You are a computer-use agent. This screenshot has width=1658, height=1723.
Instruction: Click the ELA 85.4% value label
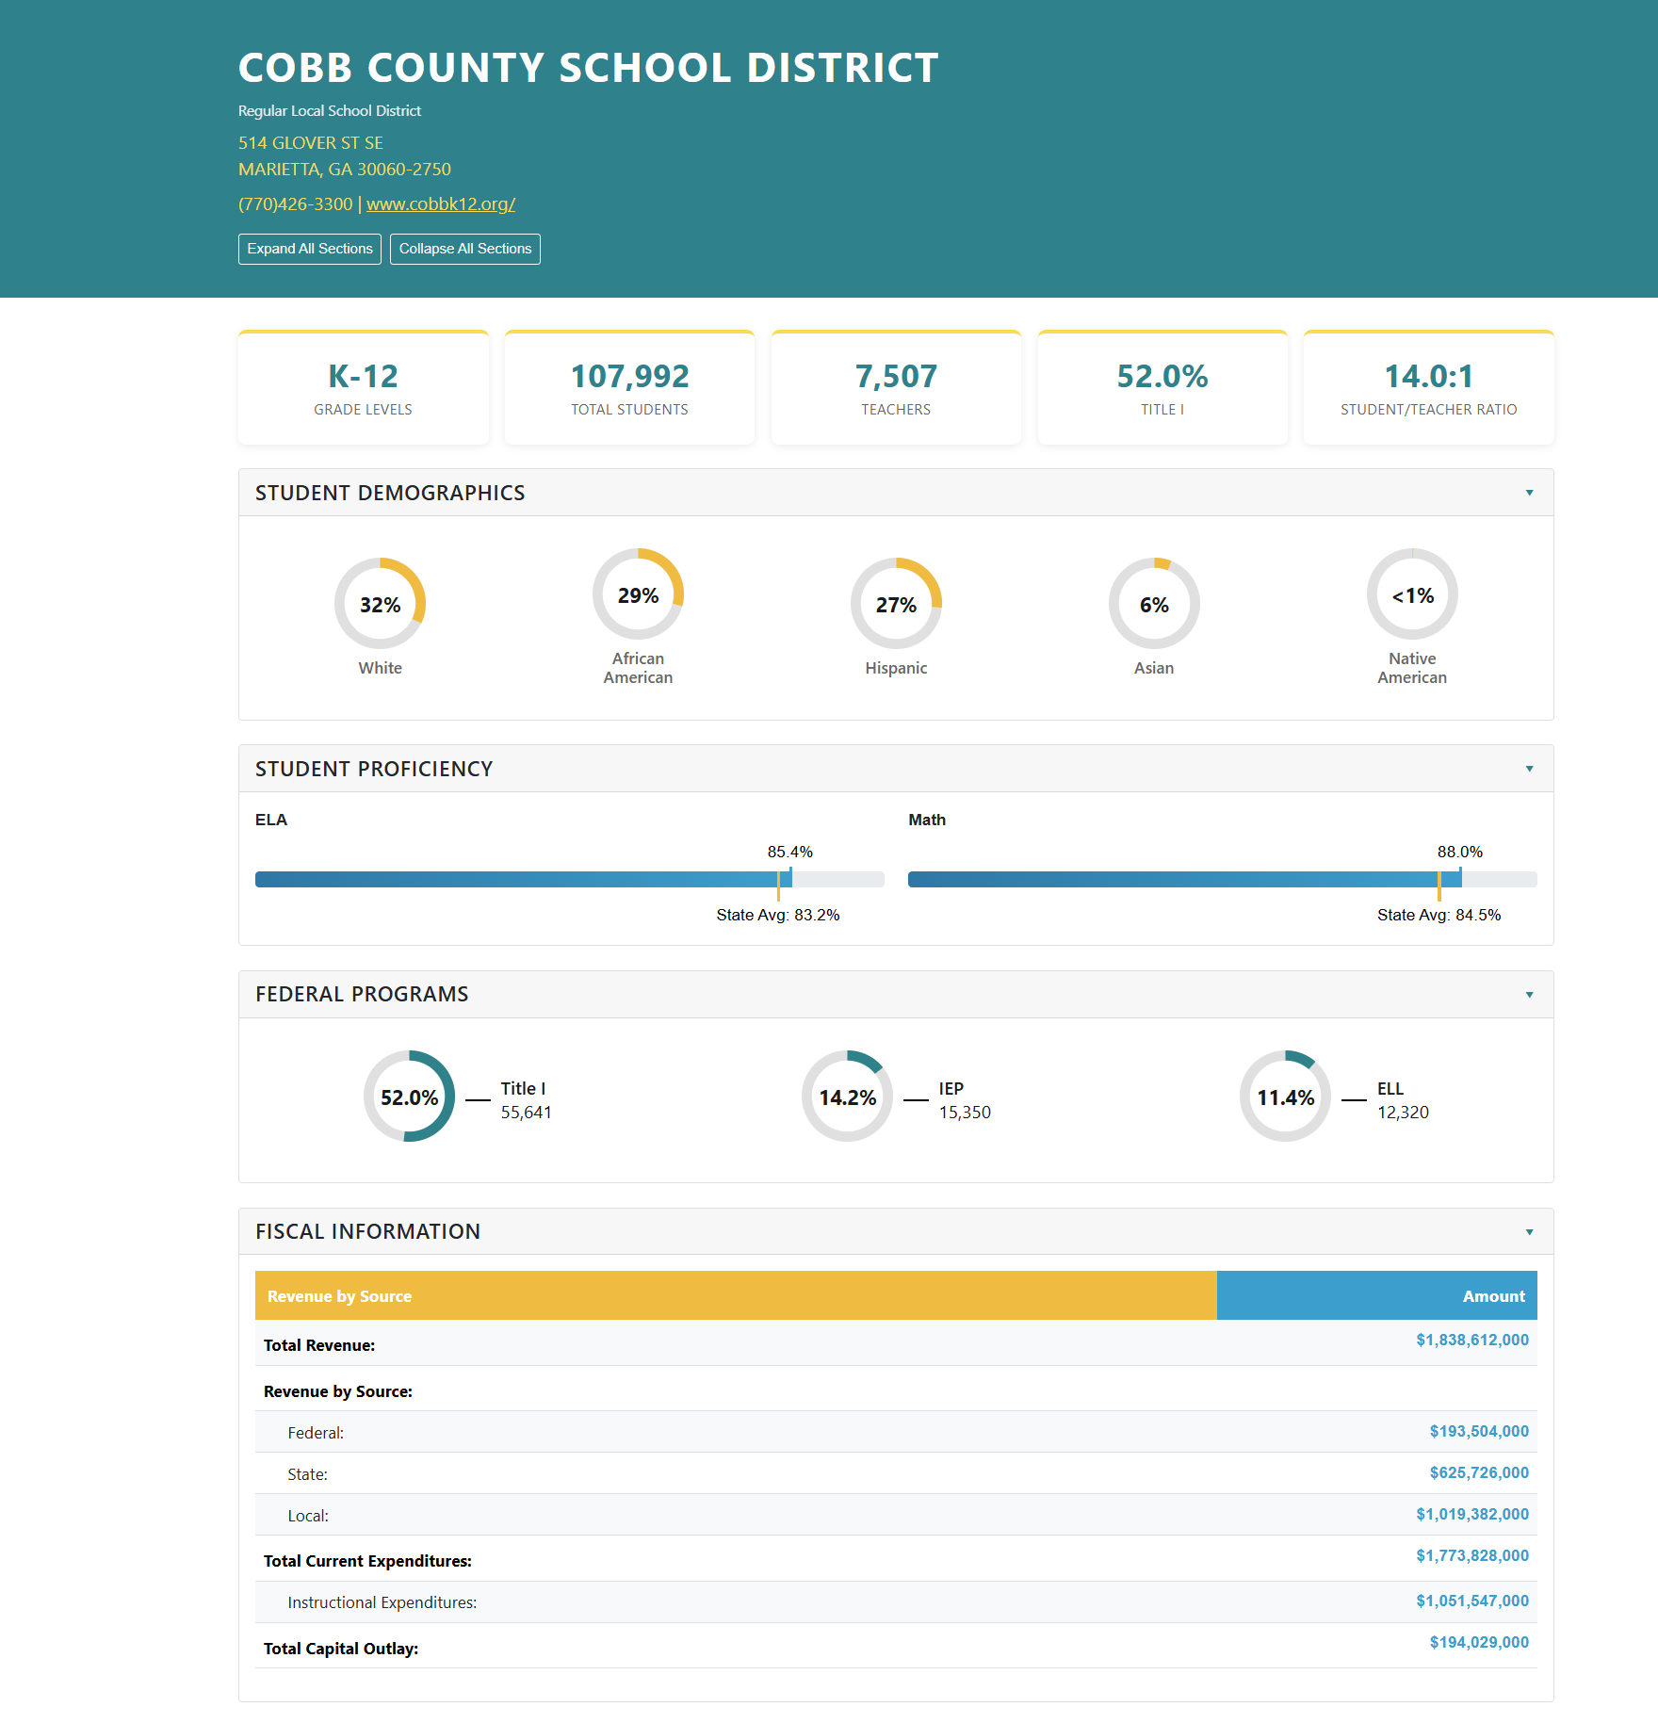click(790, 852)
